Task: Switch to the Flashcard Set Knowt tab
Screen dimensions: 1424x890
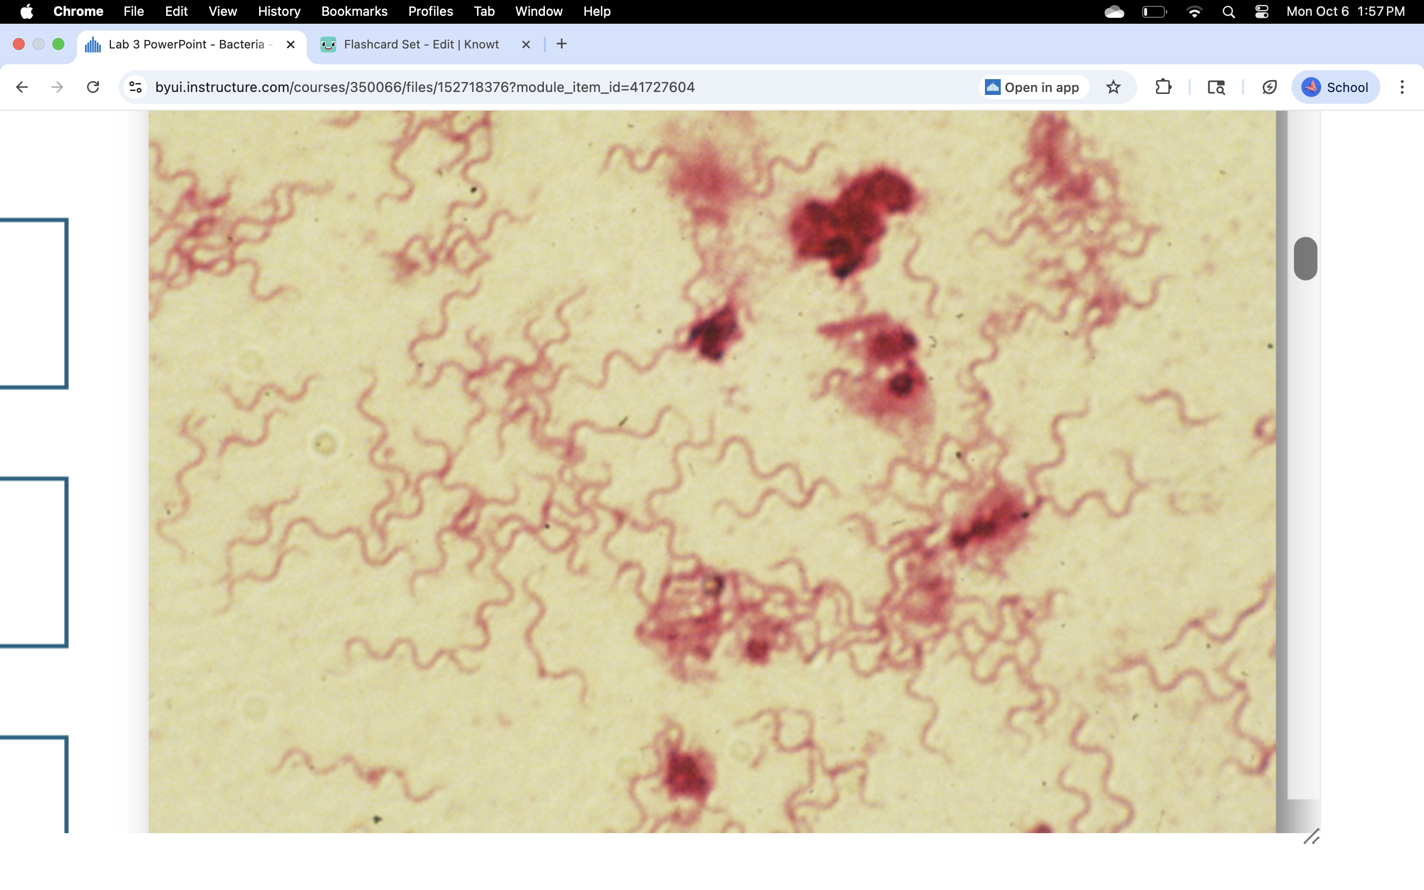Action: [x=421, y=44]
